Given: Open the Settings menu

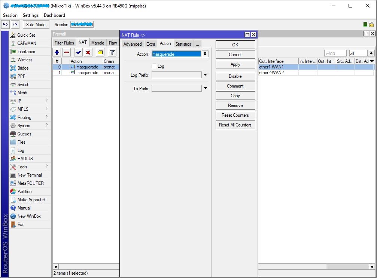Looking at the screenshot, I should point(31,15).
